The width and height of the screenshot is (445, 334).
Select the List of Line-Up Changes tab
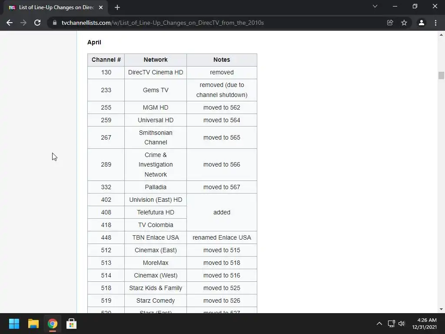tap(56, 8)
